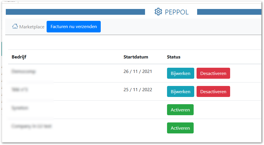264x145 pixels.
Task: Click the PEPPOL page title text
Action: tap(177, 12)
